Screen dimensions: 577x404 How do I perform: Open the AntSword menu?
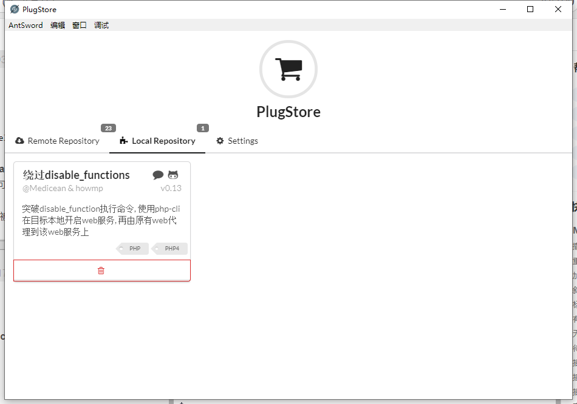pos(25,25)
